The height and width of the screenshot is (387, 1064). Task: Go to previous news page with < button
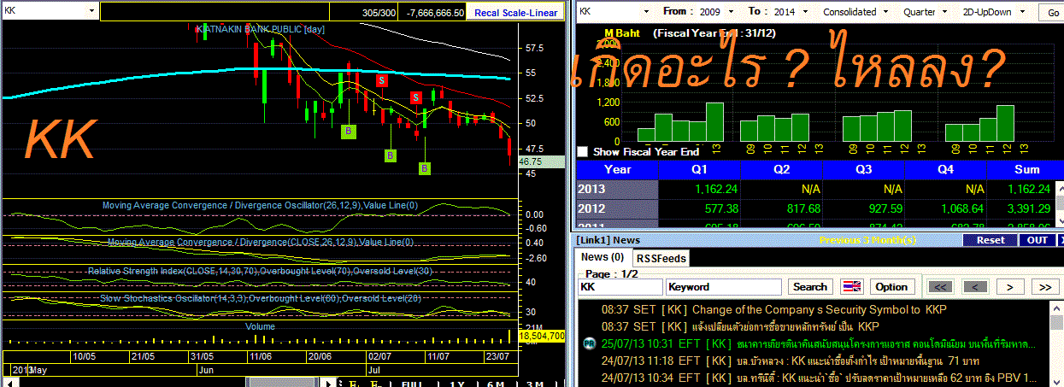click(x=975, y=287)
